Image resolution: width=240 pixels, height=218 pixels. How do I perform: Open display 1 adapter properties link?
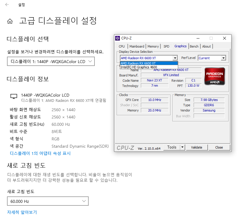tap(40, 153)
